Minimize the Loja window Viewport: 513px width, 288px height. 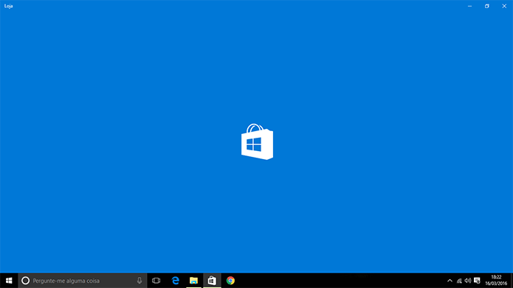click(x=469, y=6)
